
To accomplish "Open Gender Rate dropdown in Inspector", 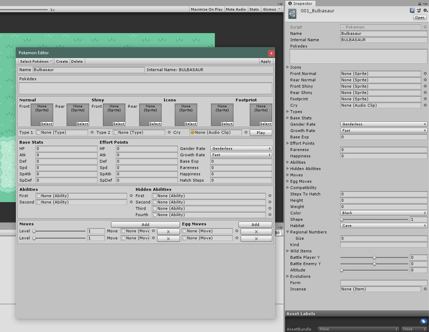I will point(384,124).
